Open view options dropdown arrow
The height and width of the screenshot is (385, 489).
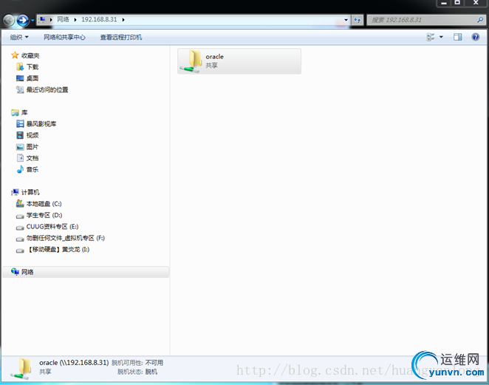point(441,37)
